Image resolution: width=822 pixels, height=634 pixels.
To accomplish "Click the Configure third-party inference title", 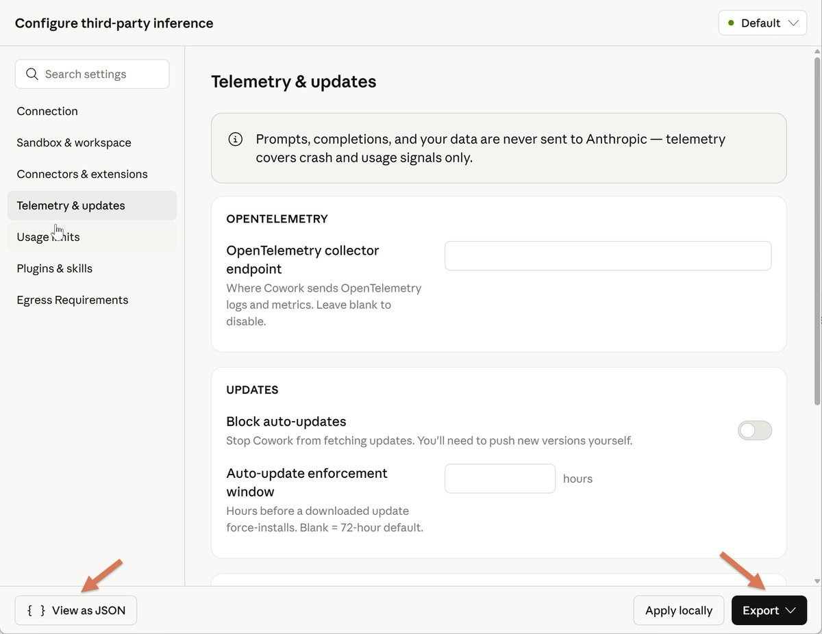I will tap(114, 23).
